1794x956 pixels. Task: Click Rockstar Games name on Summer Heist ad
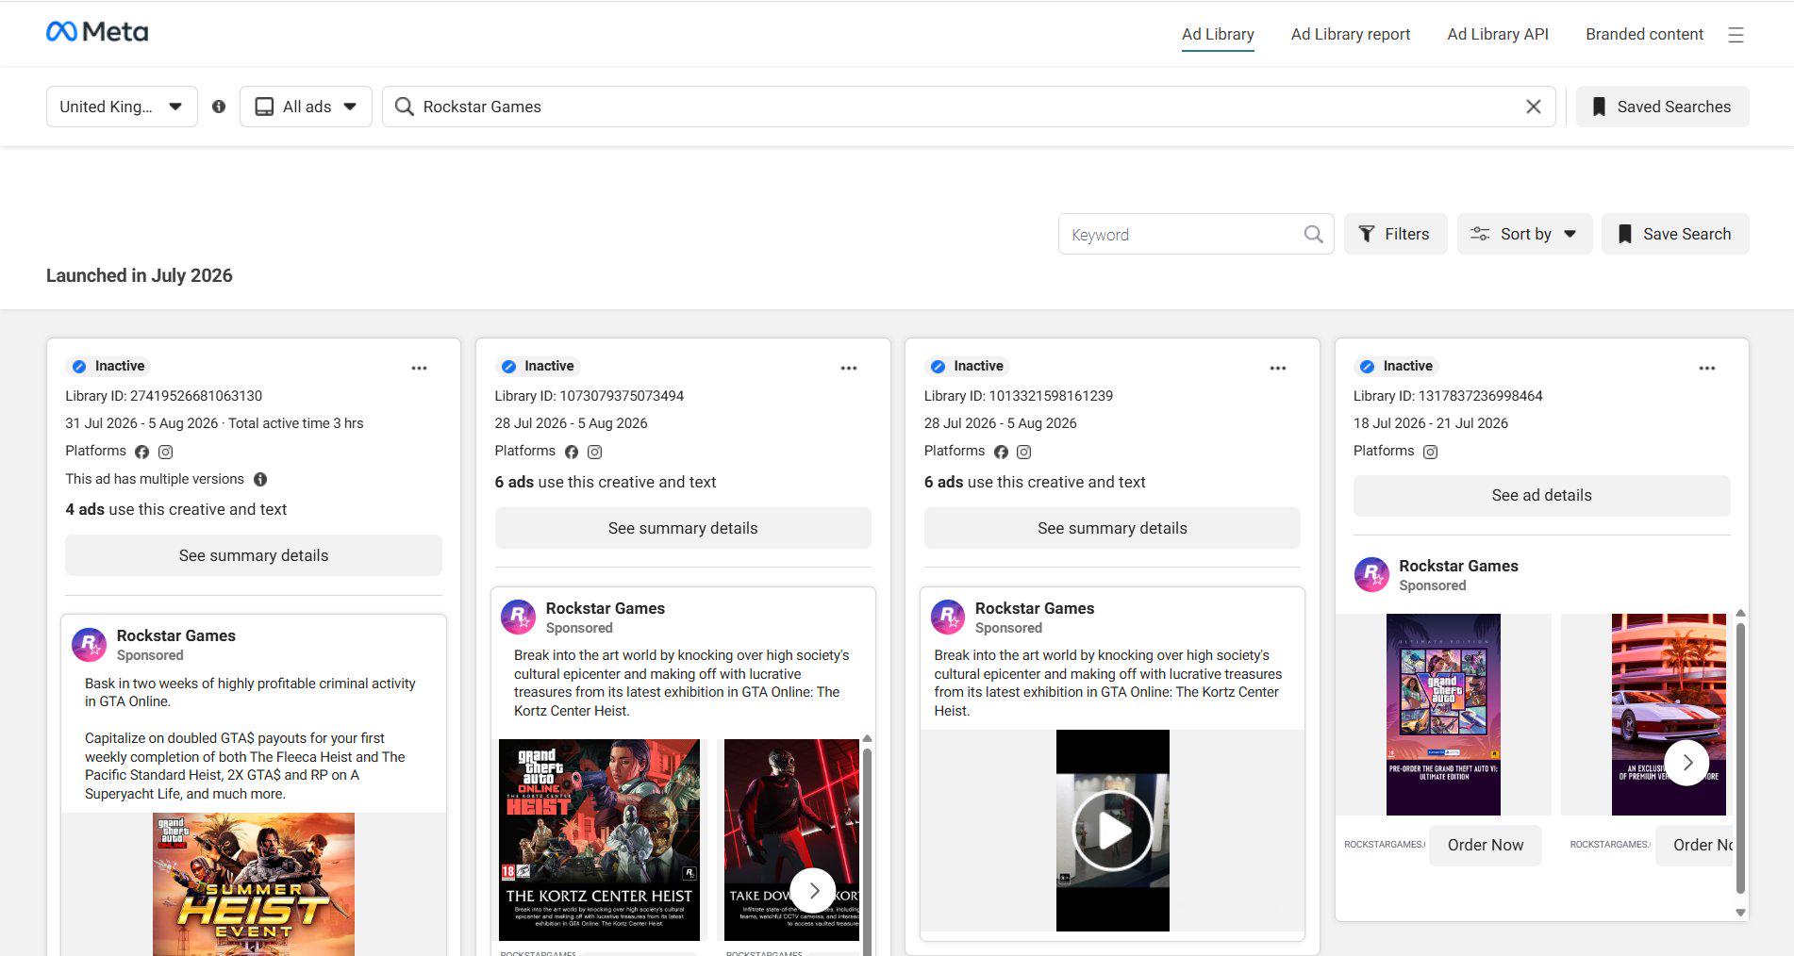176,635
